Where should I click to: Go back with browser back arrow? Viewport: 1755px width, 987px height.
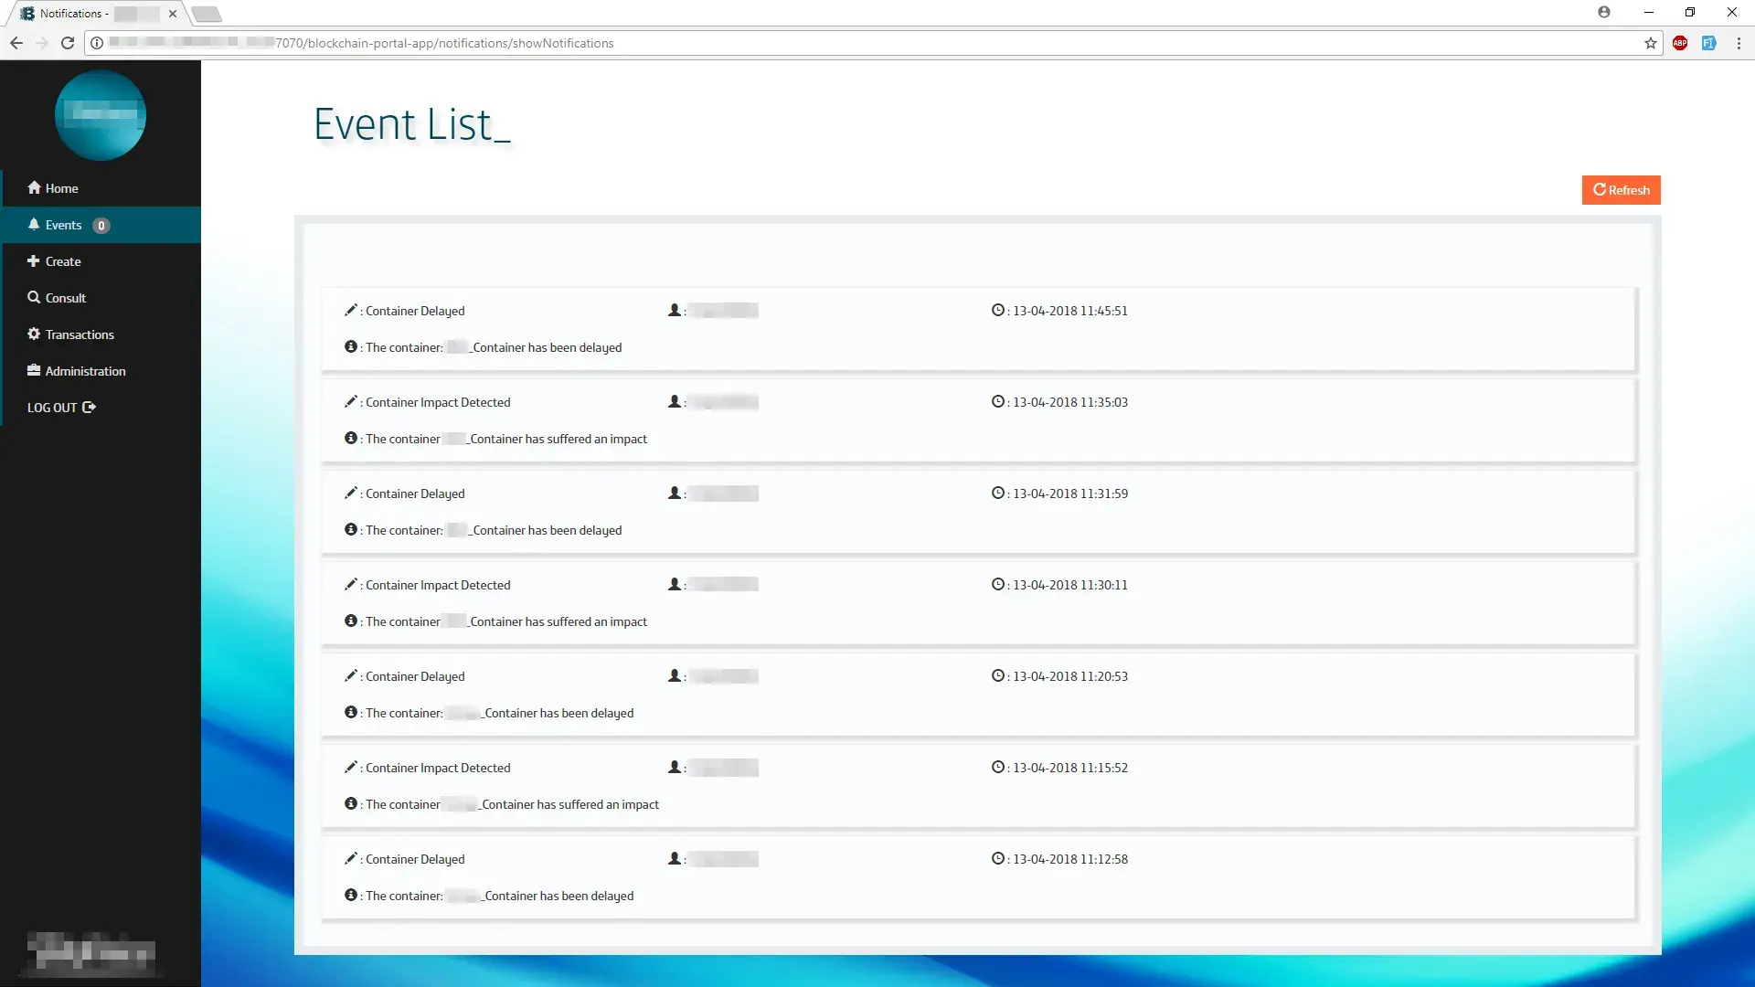(x=16, y=43)
